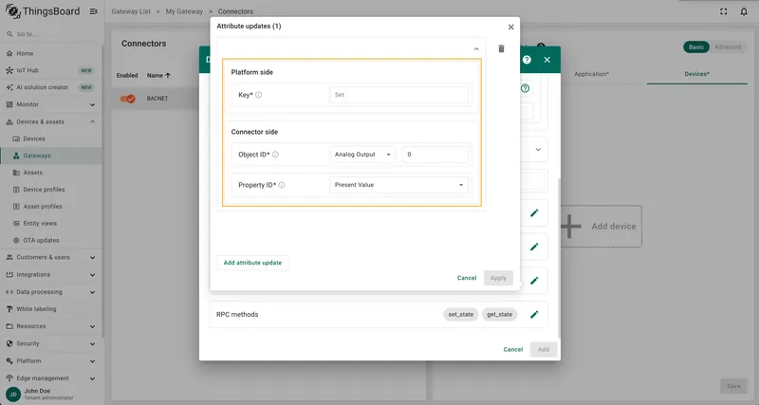
Task: Open Edge management menu item
Action: click(51, 378)
